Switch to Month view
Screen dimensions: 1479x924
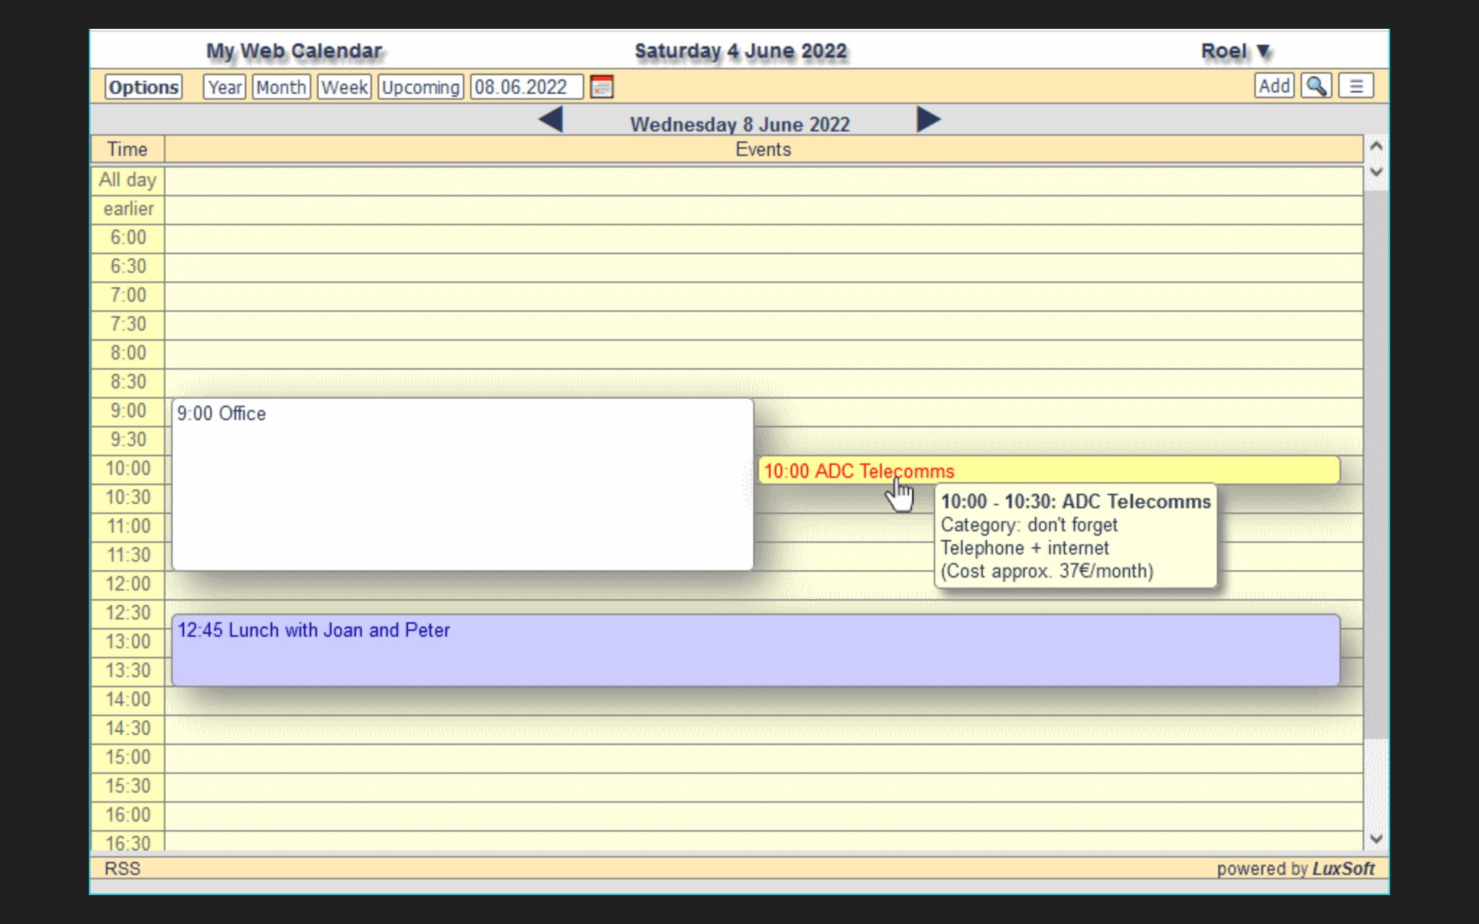click(281, 87)
